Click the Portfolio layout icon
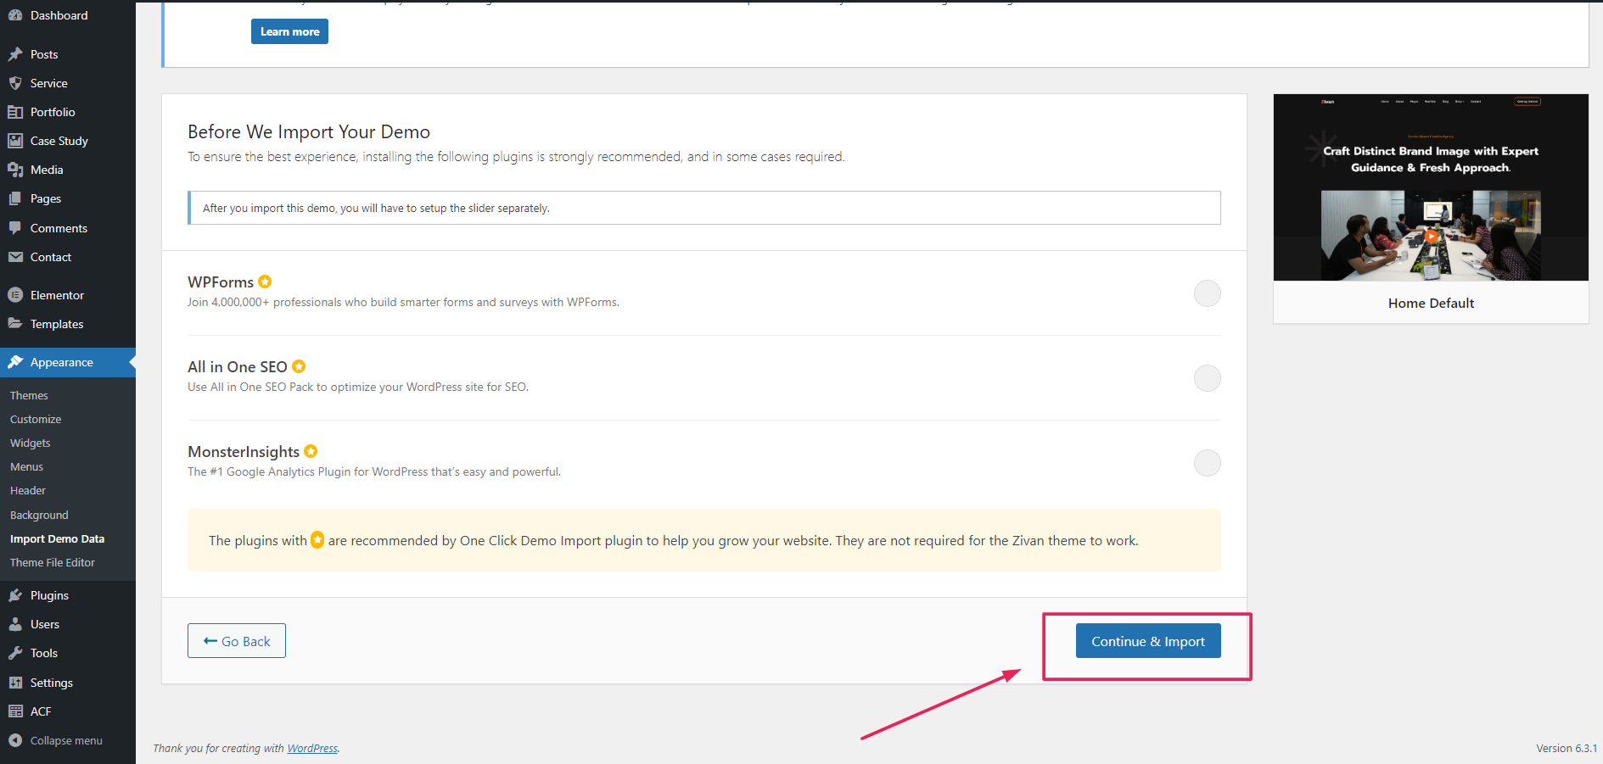This screenshot has width=1603, height=764. (15, 112)
